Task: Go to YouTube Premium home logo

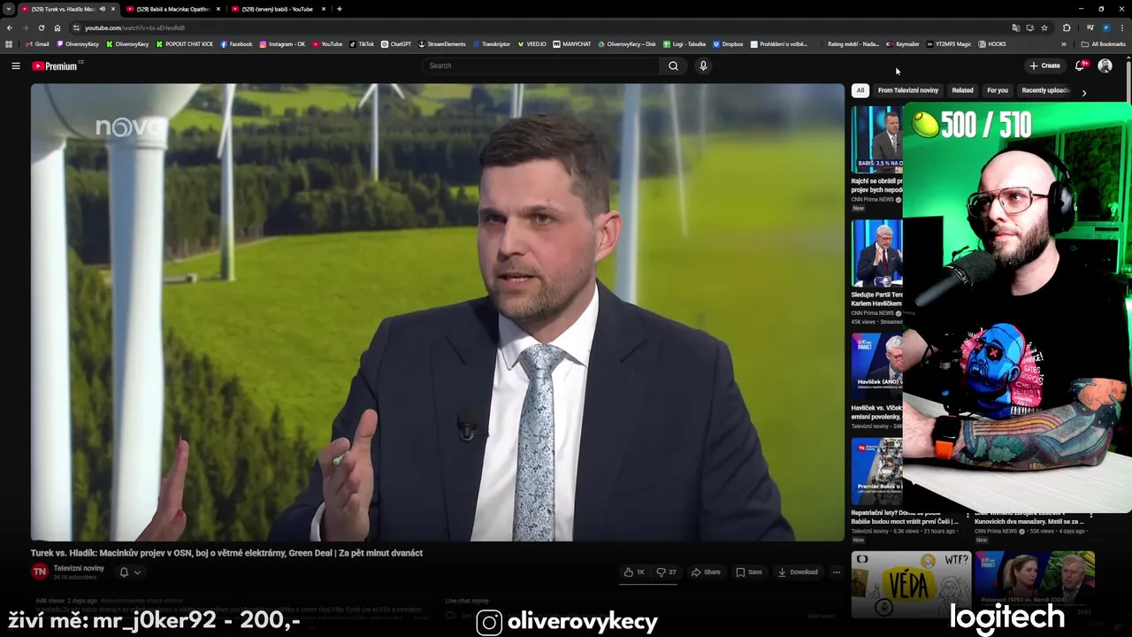Action: tap(56, 65)
